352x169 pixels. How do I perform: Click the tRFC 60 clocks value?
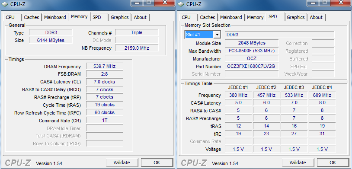click(x=104, y=112)
